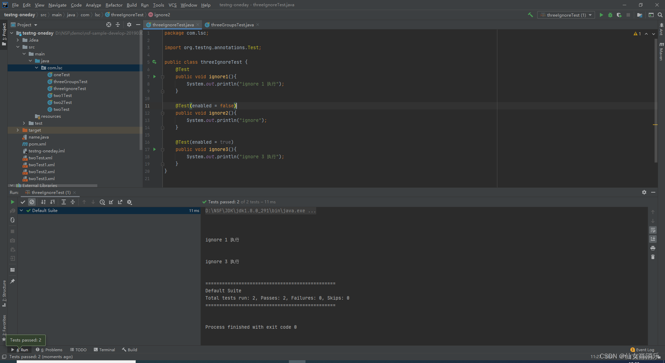Toggle Show Ignored tests filter
The image size is (665, 363).
32,202
